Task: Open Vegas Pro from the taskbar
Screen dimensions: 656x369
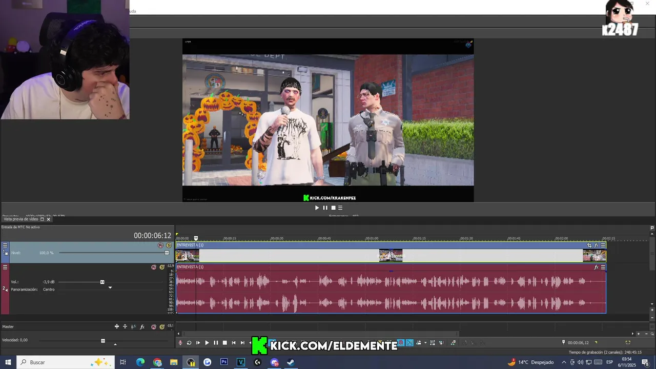Action: tap(241, 362)
